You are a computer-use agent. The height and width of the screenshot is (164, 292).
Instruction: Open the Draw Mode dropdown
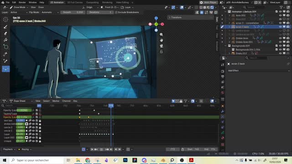click(x=19, y=7)
